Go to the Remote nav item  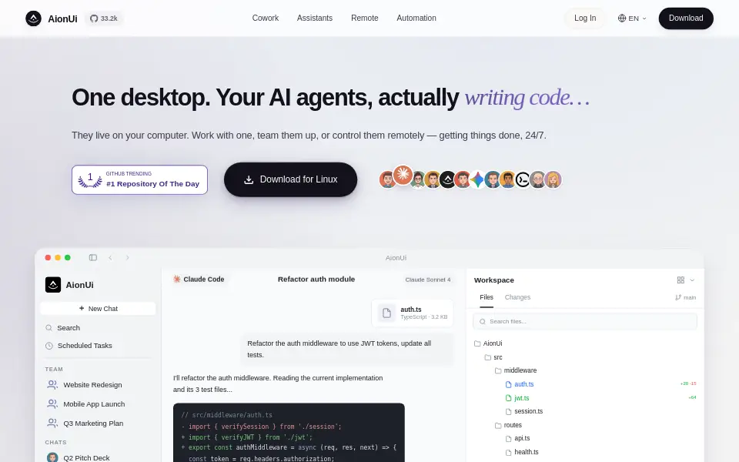click(365, 18)
